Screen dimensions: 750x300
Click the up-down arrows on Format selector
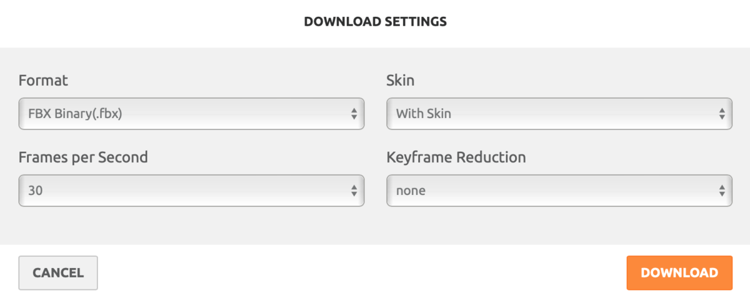[354, 114]
